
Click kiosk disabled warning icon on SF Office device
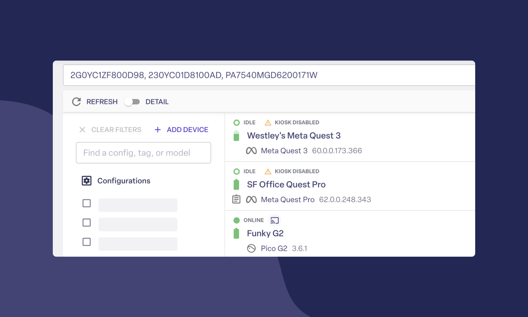tap(268, 172)
